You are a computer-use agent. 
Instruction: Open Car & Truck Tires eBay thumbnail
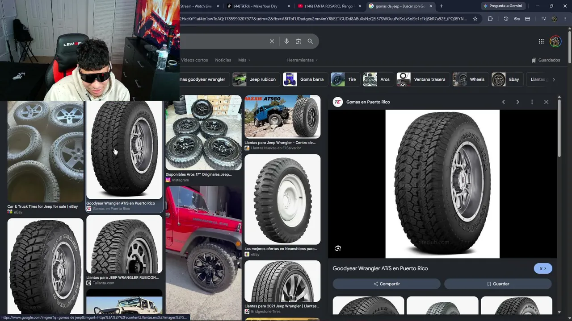tap(46, 152)
